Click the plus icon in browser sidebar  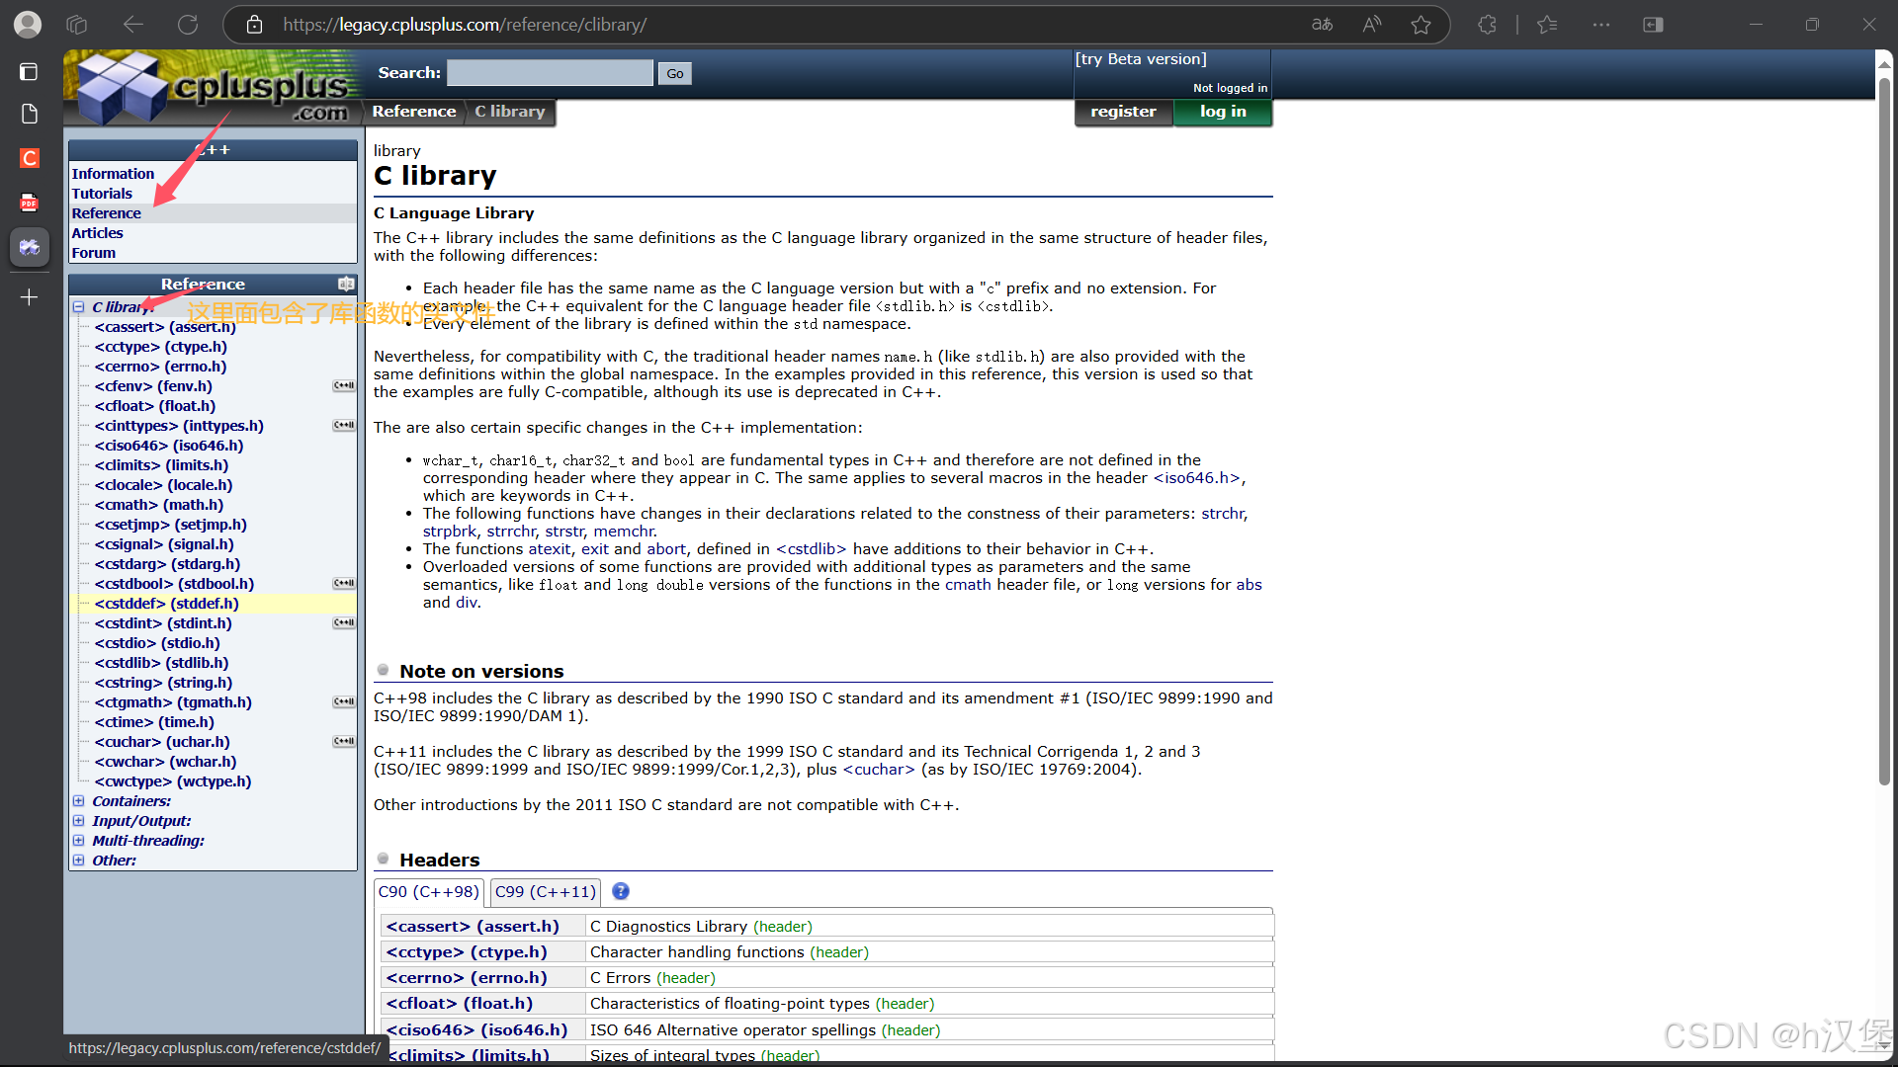30,297
